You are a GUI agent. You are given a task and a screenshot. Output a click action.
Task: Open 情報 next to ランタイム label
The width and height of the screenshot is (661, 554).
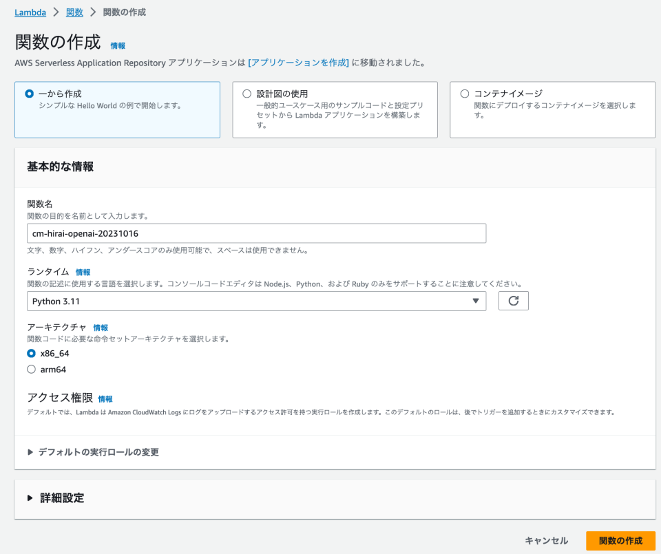click(x=82, y=272)
